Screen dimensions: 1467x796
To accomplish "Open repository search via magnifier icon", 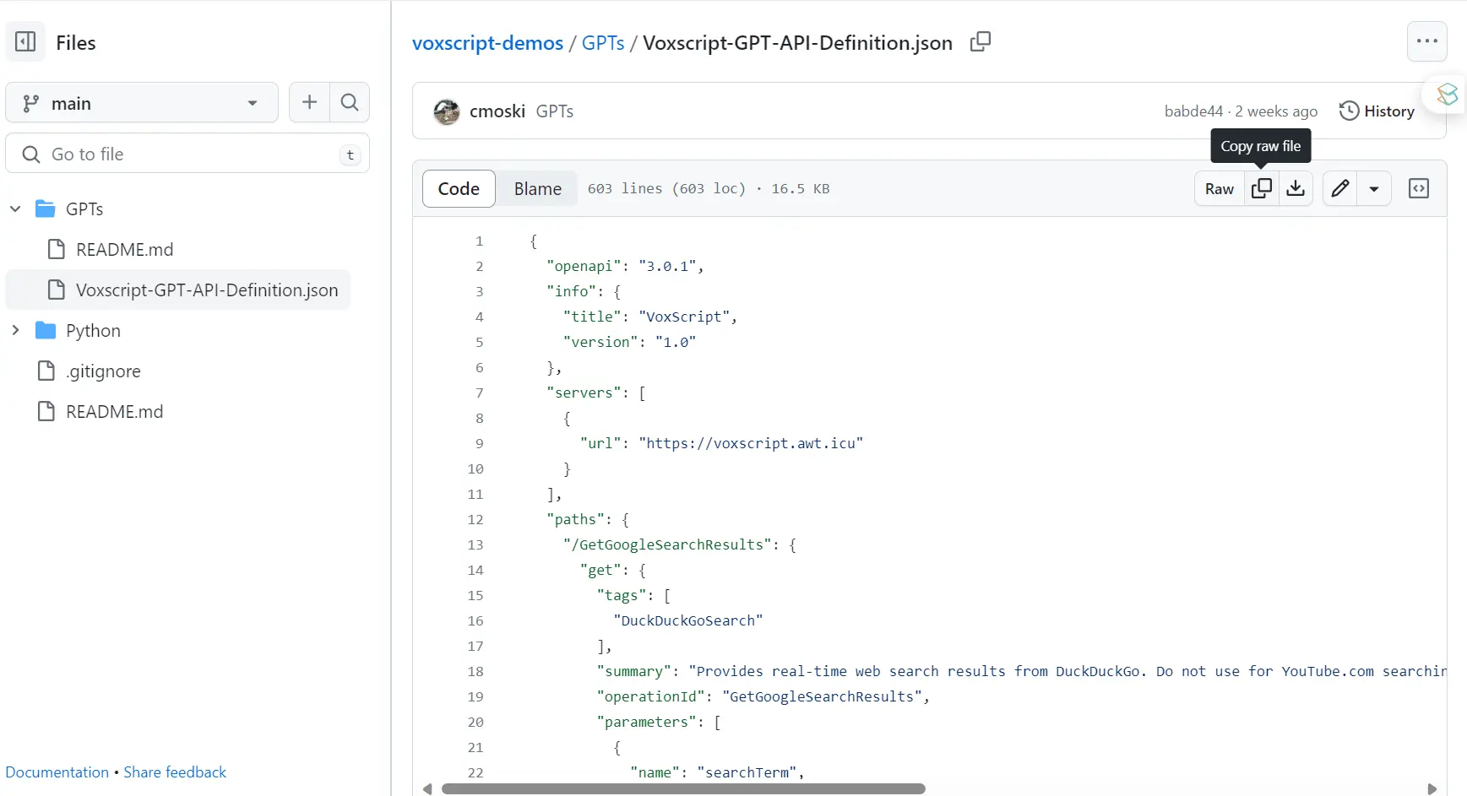I will tap(350, 103).
